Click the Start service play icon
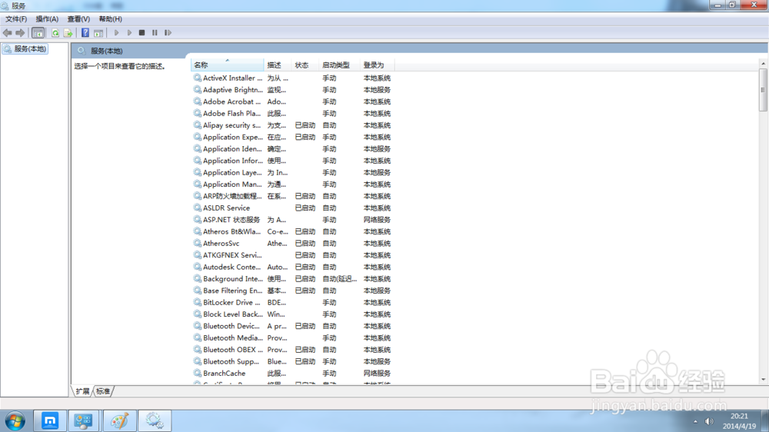Screen dimensions: 769x432 point(117,33)
